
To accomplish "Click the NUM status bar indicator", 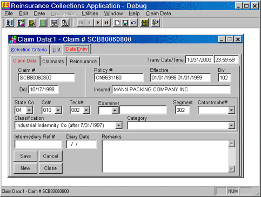I will click(233, 191).
